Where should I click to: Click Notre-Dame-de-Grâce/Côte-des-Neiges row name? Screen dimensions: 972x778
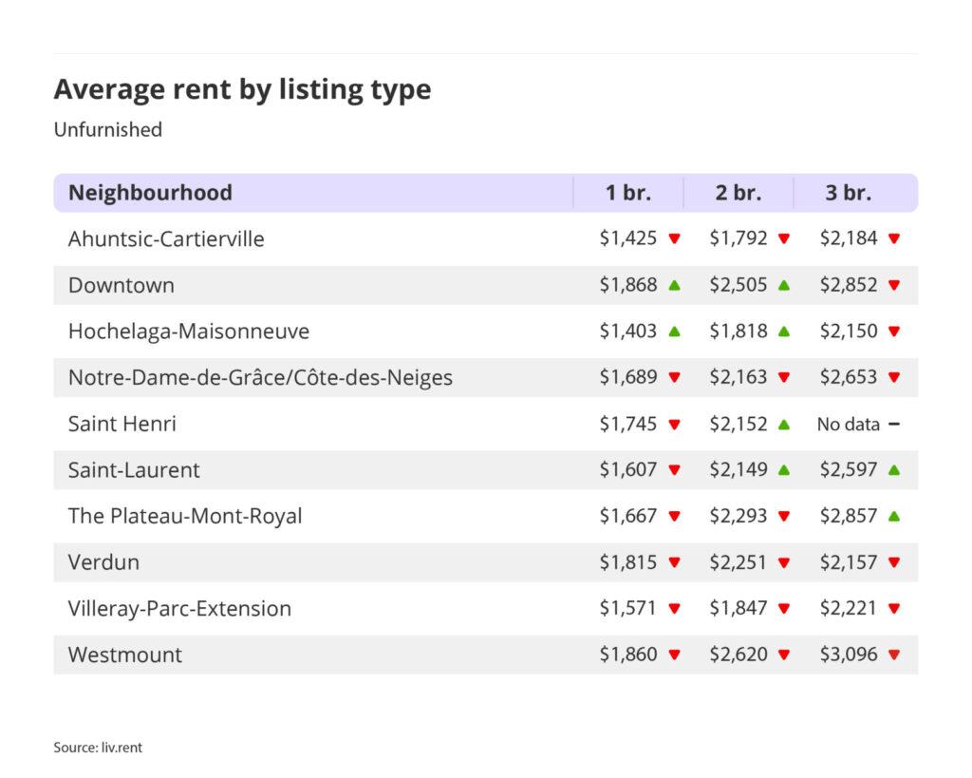(260, 377)
